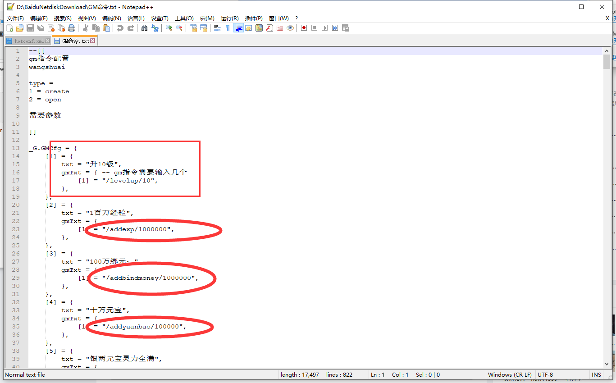Viewport: 616px width, 383px height.
Task: Click the user-defined language icon
Action: pyautogui.click(x=248, y=28)
